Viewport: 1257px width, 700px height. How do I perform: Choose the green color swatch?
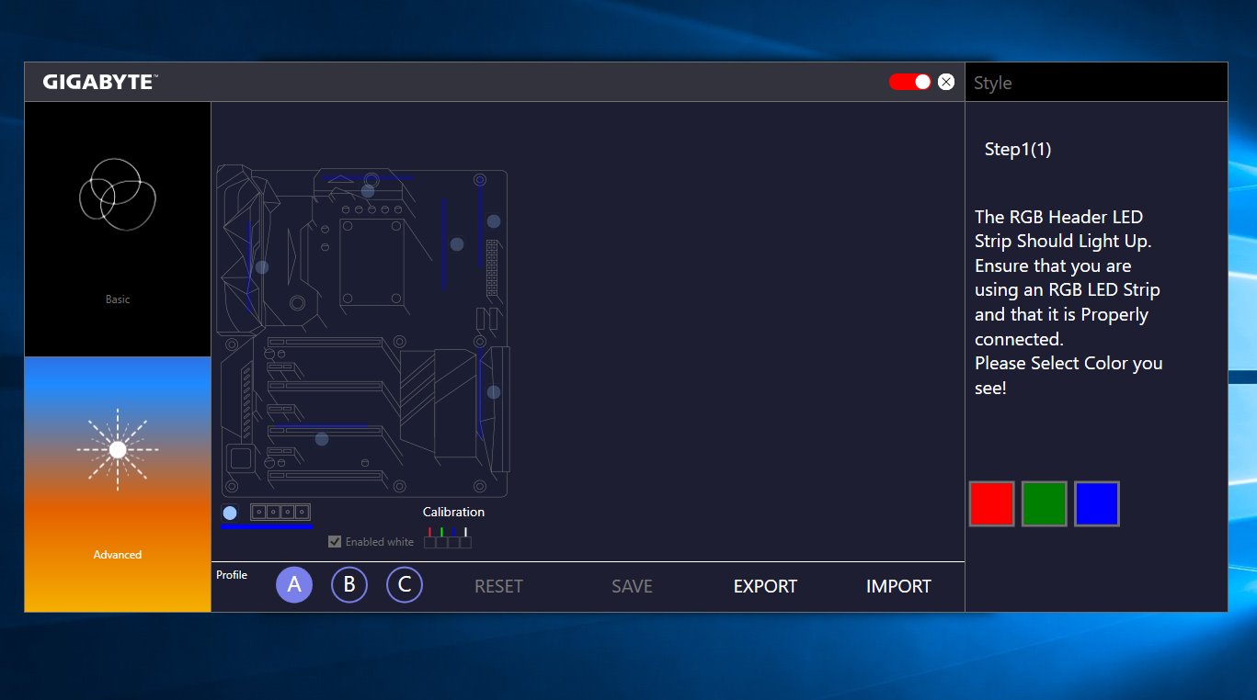(x=1044, y=503)
